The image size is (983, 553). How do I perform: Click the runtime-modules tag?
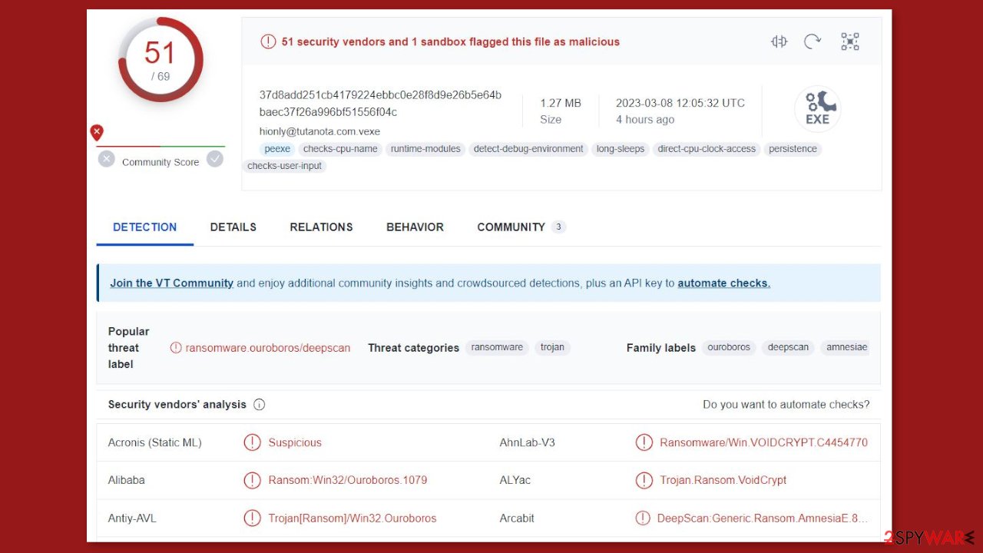(425, 149)
